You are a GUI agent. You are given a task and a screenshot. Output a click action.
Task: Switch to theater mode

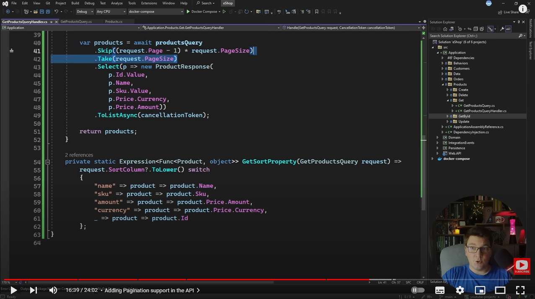500,290
